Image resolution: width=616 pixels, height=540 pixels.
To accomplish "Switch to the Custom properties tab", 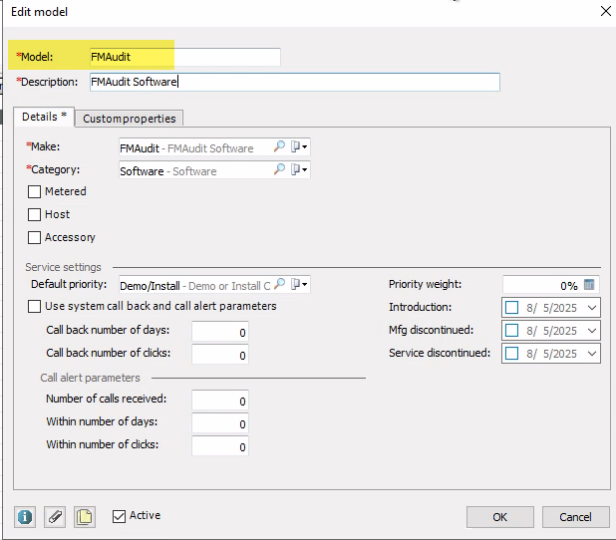I will point(130,119).
